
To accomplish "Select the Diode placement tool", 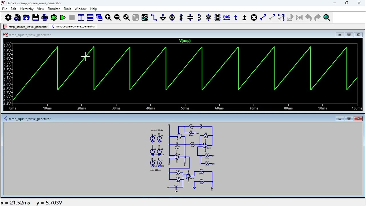I will (208, 18).
